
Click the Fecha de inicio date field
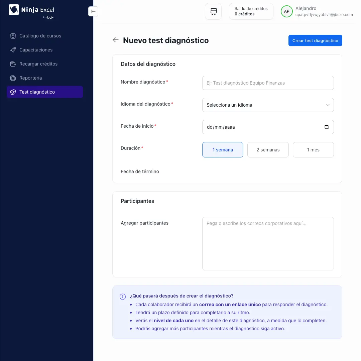(268, 127)
